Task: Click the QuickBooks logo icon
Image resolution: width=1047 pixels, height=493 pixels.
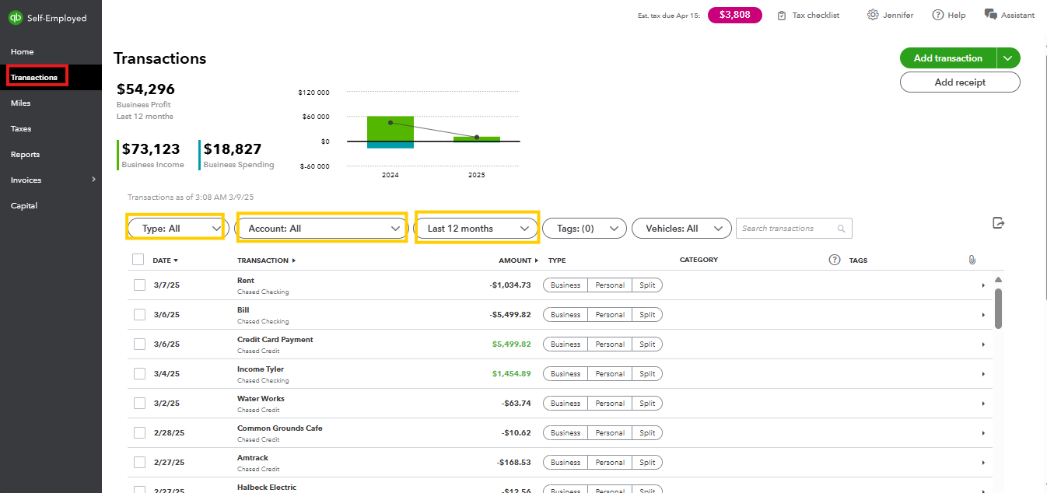Action: click(x=15, y=18)
